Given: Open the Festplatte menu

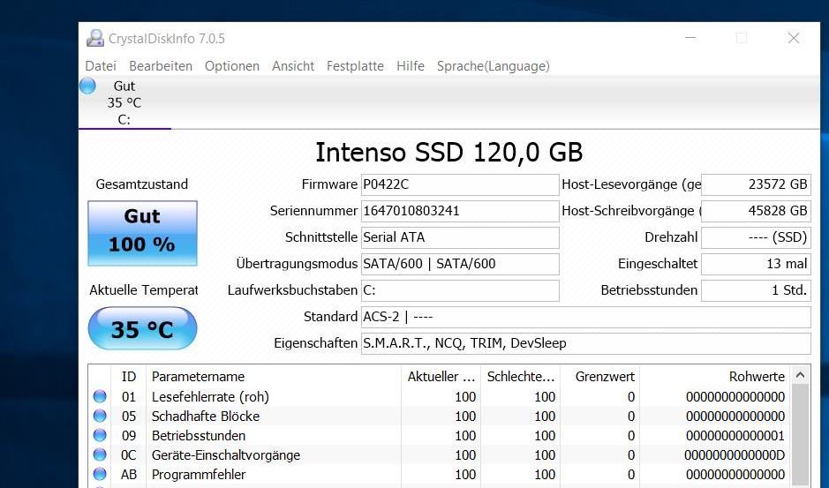Looking at the screenshot, I should (355, 66).
